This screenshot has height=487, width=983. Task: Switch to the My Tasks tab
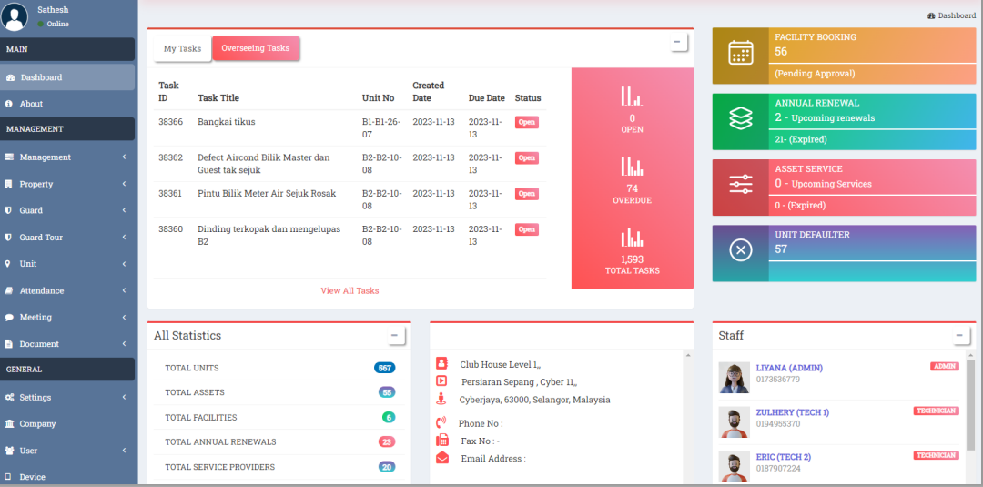click(182, 49)
